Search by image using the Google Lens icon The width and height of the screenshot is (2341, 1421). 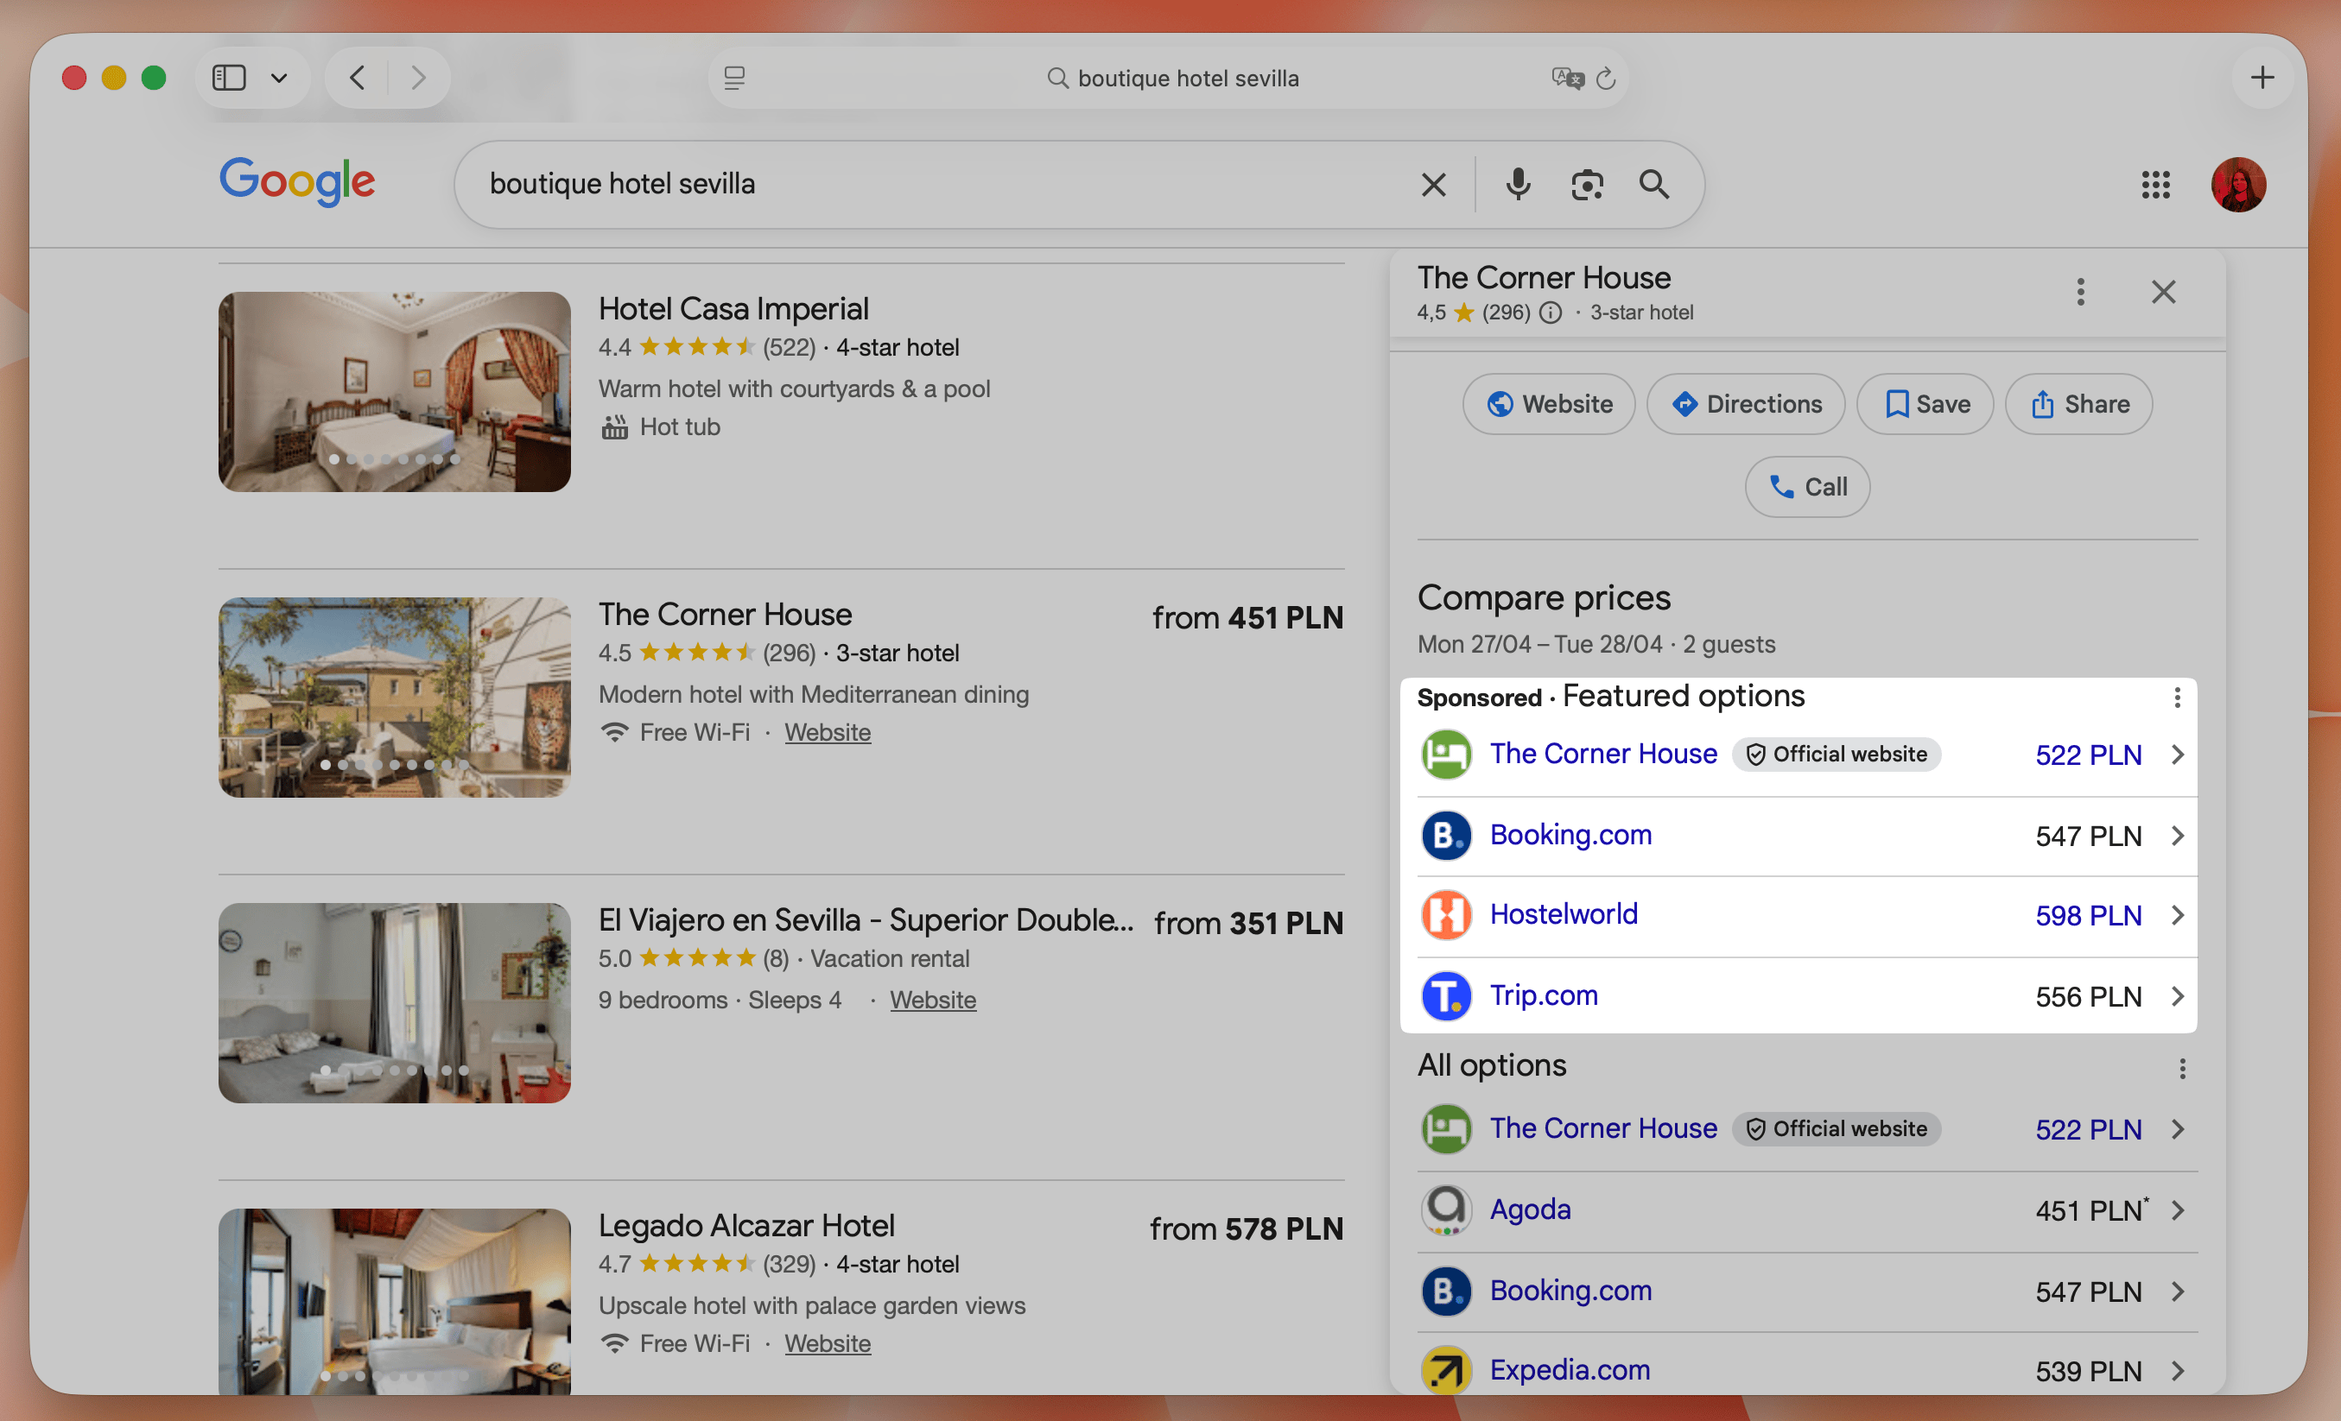point(1587,184)
